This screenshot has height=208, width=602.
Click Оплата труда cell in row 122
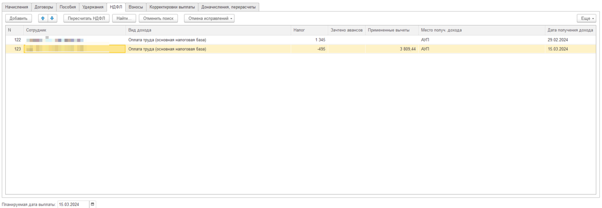pos(208,40)
